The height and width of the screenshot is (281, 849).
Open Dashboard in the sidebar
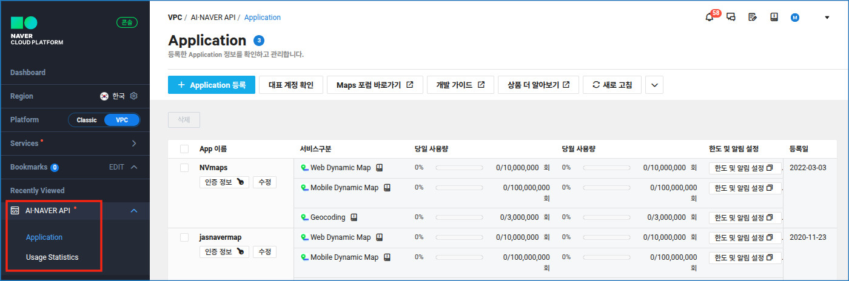click(x=28, y=72)
